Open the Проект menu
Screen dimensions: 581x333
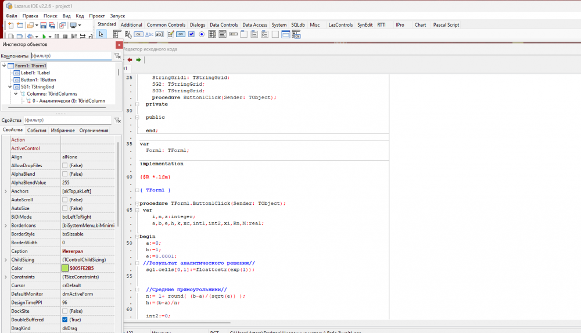point(97,16)
